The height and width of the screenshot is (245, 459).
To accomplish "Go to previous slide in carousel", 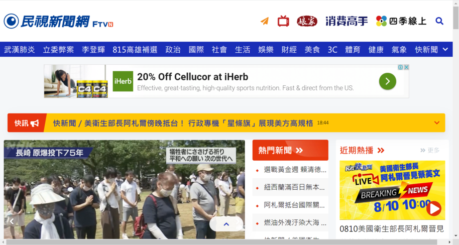I will click(x=12, y=221).
